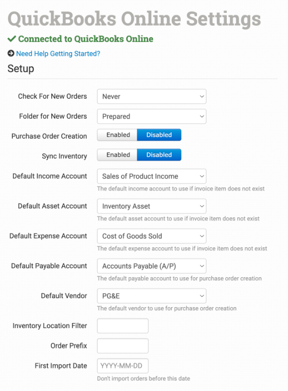Click the arrow circle help icon
The width and height of the screenshot is (288, 391).
click(x=11, y=53)
